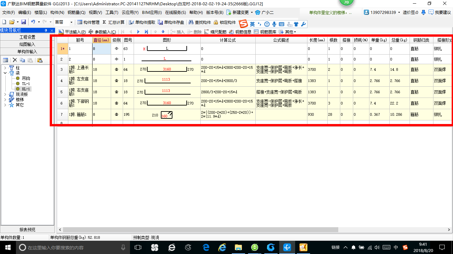Open the 钢筋量(Q) menu
This screenshot has height=254, width=453.
point(77,13)
